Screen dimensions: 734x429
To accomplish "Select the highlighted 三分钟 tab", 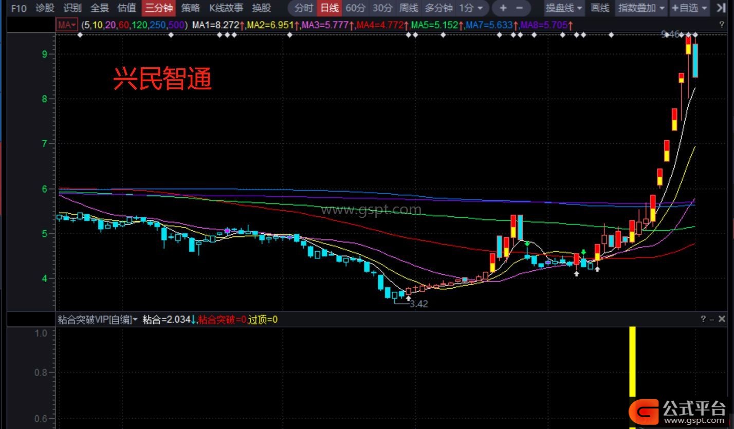I will (159, 8).
